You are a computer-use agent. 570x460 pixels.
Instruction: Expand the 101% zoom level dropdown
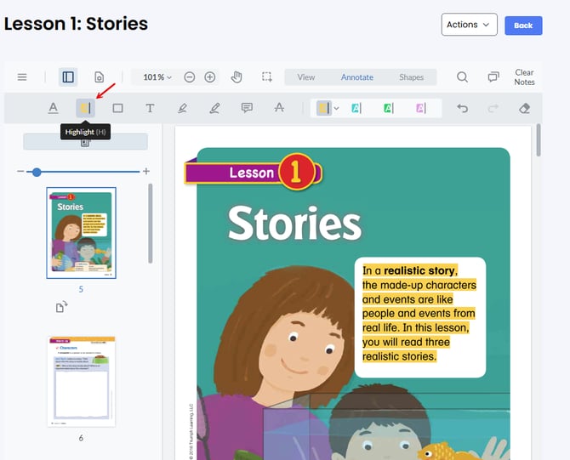[x=157, y=77]
